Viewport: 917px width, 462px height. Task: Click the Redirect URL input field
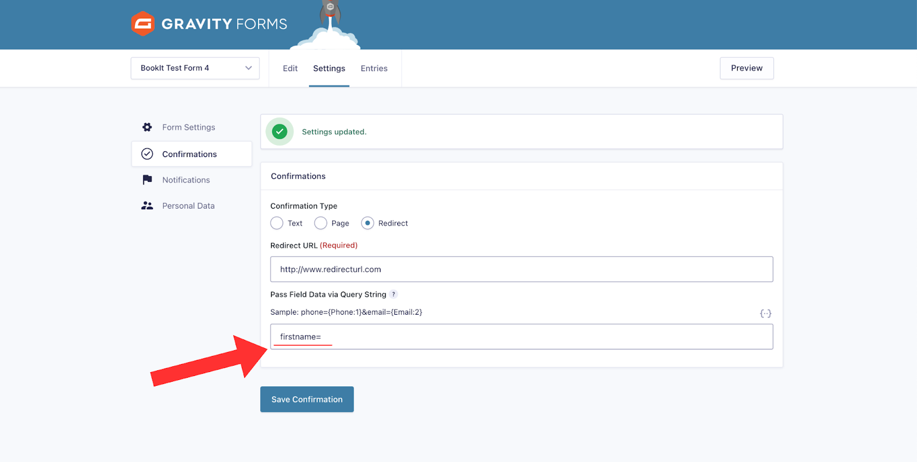(522, 269)
